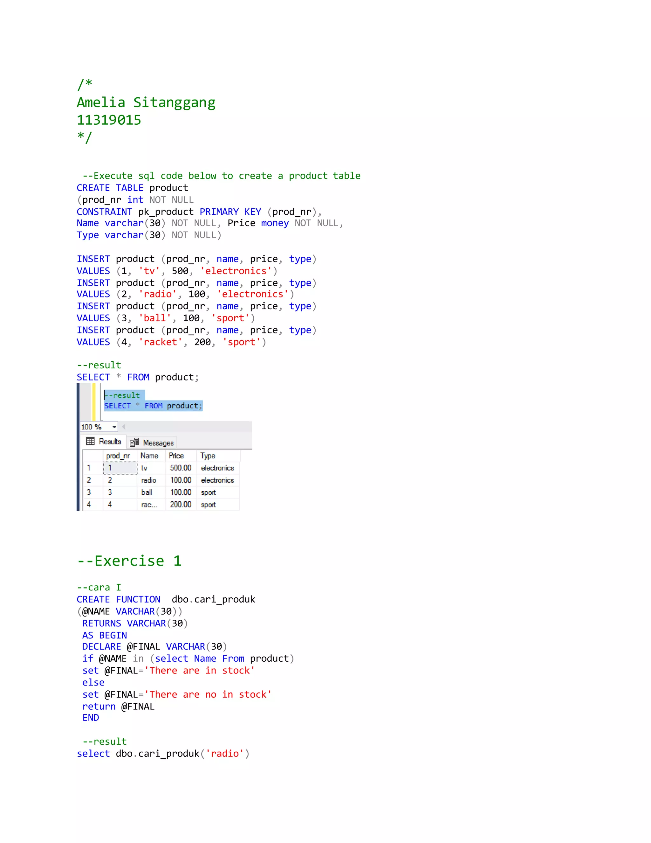Click the top-left grid corner cell

93,456
